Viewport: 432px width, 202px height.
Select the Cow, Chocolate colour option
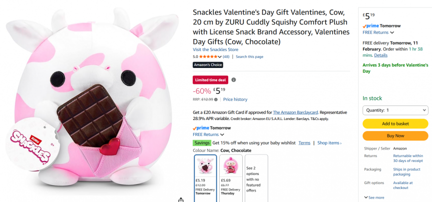(205, 177)
